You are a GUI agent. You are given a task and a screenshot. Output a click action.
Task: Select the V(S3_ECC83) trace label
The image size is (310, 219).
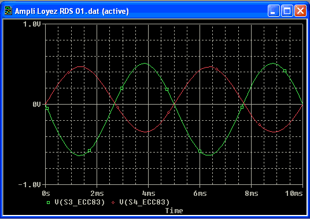tap(80, 202)
